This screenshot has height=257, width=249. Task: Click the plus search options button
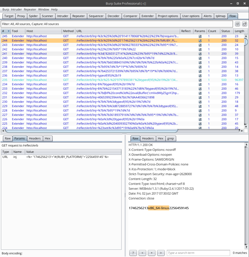tap(152, 253)
